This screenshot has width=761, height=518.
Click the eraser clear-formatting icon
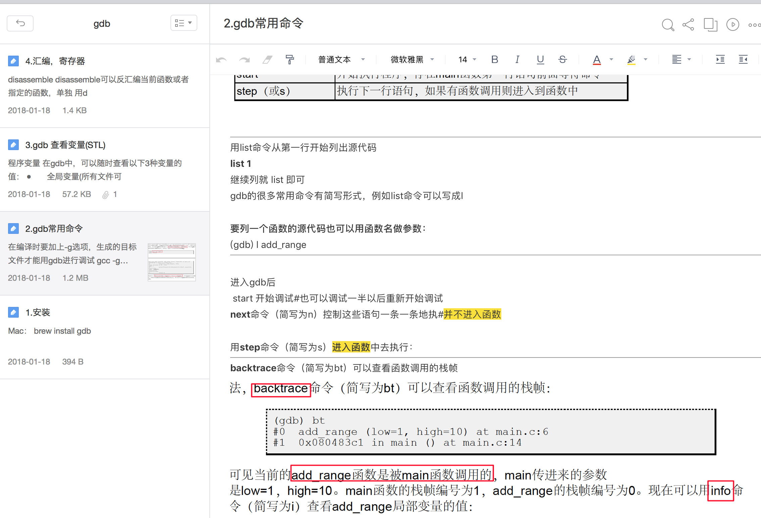pyautogui.click(x=267, y=60)
